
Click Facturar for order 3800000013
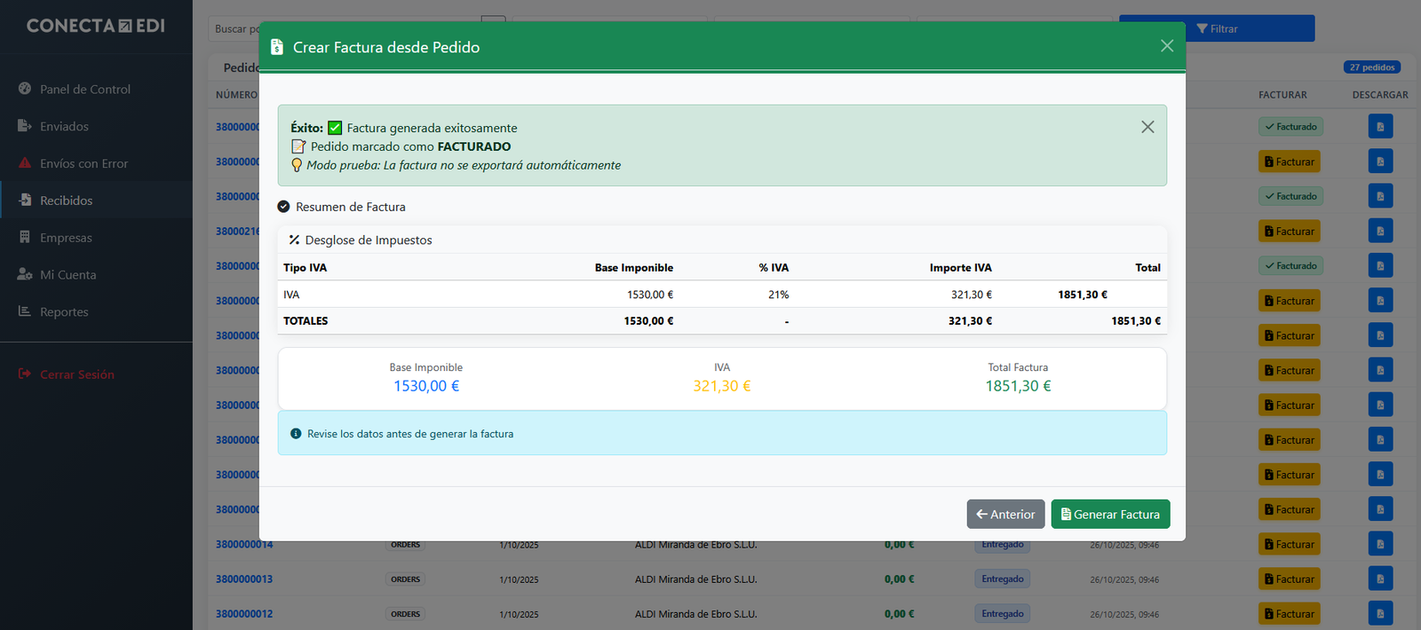click(x=1289, y=579)
